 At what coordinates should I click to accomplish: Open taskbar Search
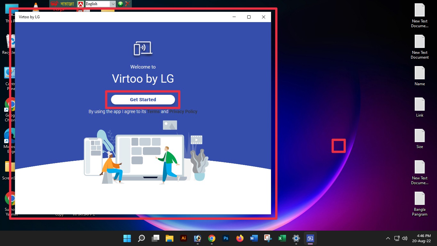141,238
